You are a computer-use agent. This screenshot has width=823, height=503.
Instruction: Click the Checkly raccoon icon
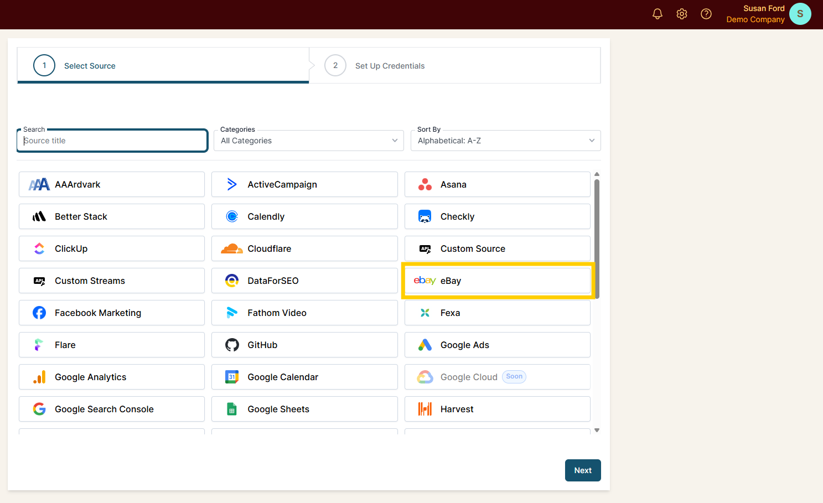coord(425,216)
